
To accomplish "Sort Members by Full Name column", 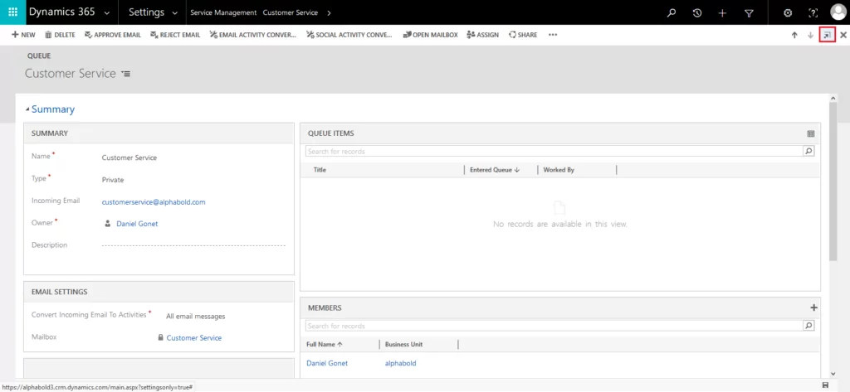I will coord(325,345).
